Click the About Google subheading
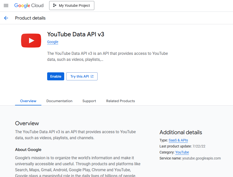This screenshot has height=177, width=233. [28, 150]
